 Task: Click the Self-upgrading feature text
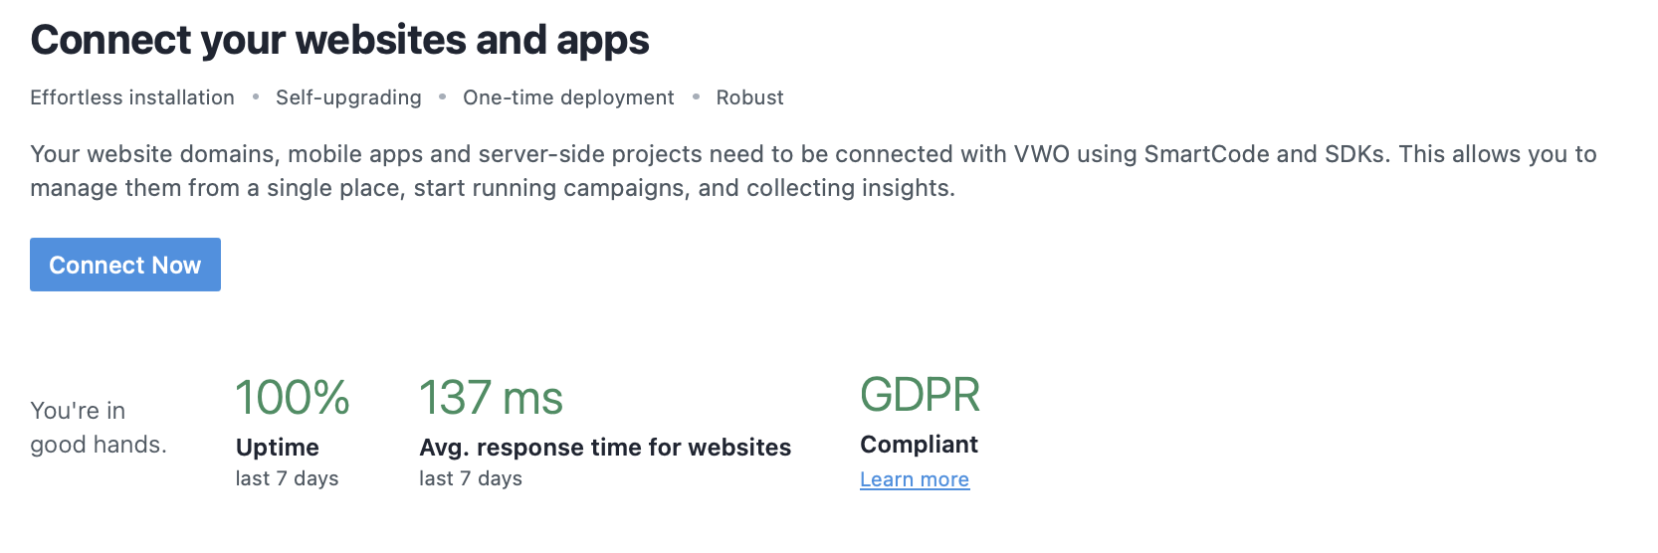(348, 97)
